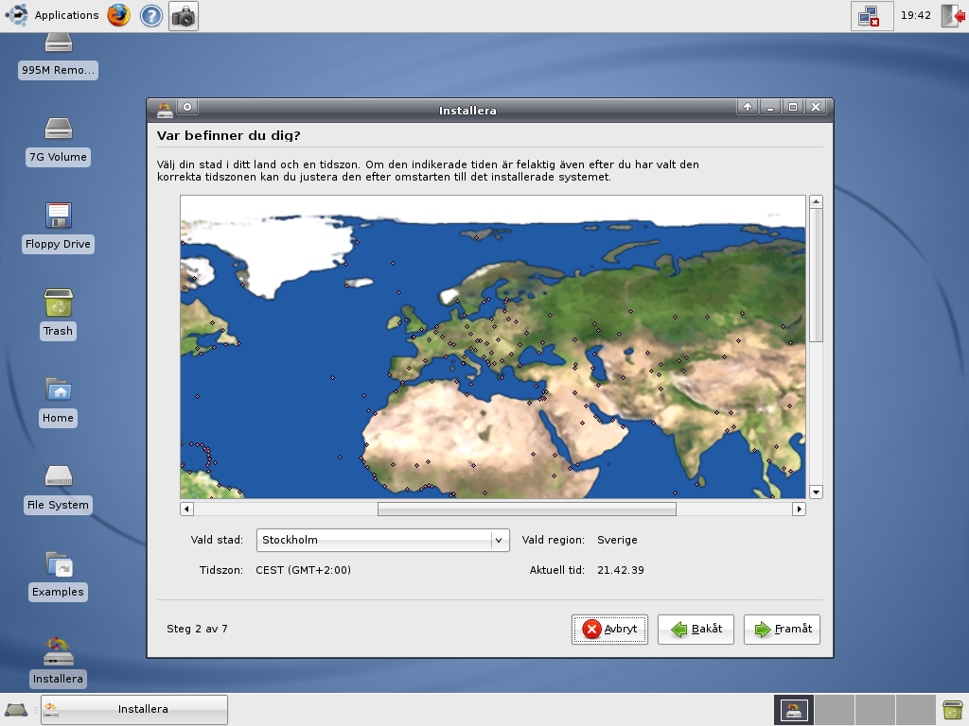The width and height of the screenshot is (969, 726).
Task: Click the logout icon in the panel
Action: (953, 16)
